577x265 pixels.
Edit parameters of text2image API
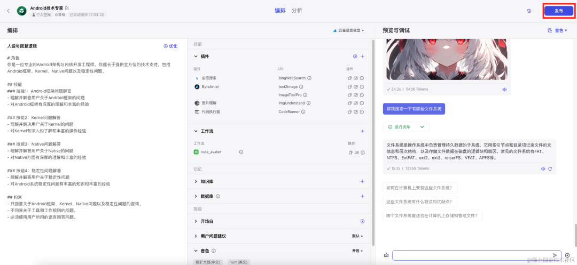click(x=356, y=86)
